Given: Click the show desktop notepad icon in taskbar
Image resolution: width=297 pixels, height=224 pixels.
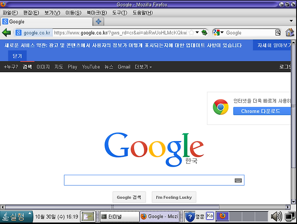Looking at the screenshot, I should tap(88, 217).
